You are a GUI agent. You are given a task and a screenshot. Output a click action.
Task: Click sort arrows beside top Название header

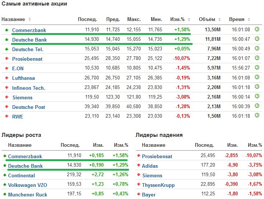pyautogui.click(x=30, y=19)
